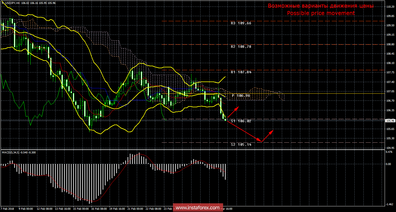
Task: Click 107.40 on the price scale
Action: click(390, 82)
